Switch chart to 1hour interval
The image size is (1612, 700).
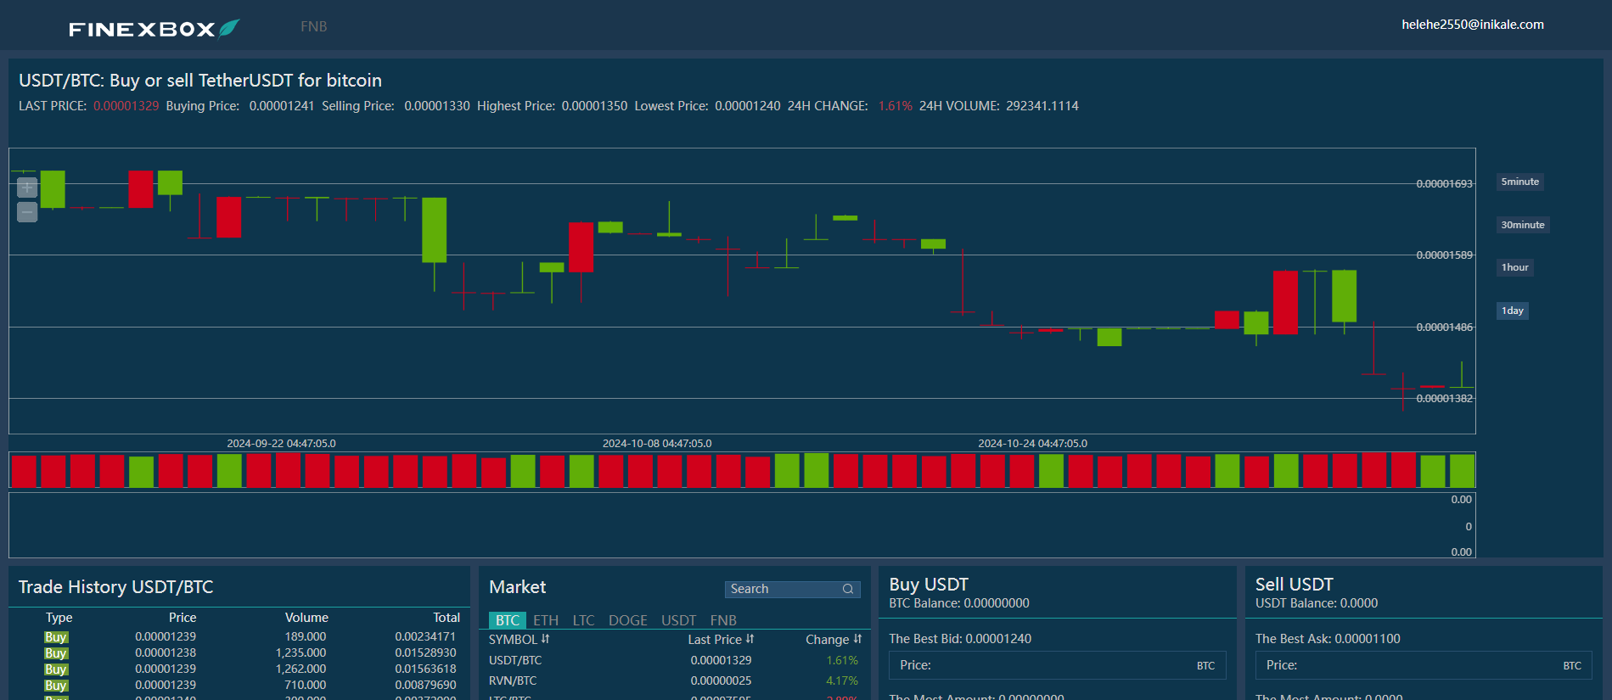[1514, 267]
